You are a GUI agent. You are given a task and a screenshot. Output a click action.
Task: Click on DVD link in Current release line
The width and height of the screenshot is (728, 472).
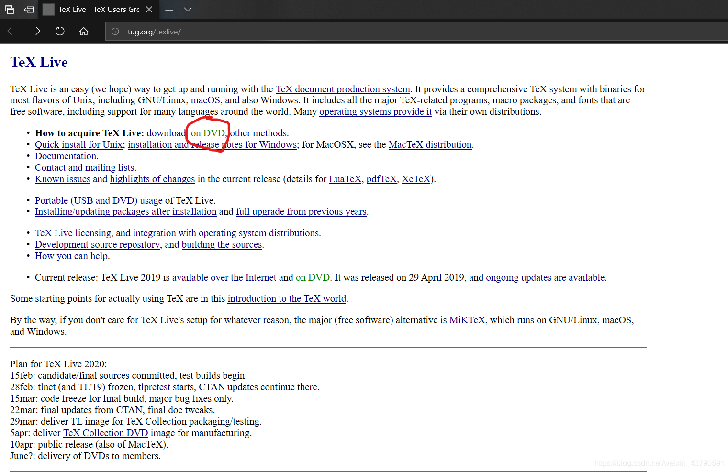point(313,278)
